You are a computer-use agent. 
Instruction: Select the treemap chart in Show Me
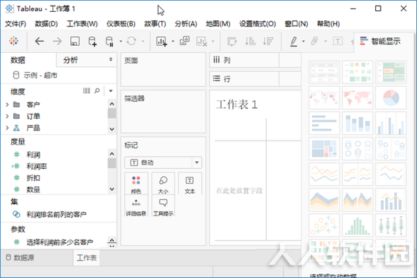coord(324,149)
